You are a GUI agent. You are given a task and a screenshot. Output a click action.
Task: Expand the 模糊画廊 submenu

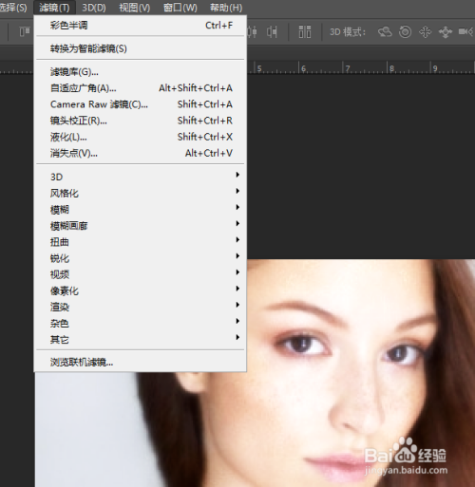(x=141, y=226)
